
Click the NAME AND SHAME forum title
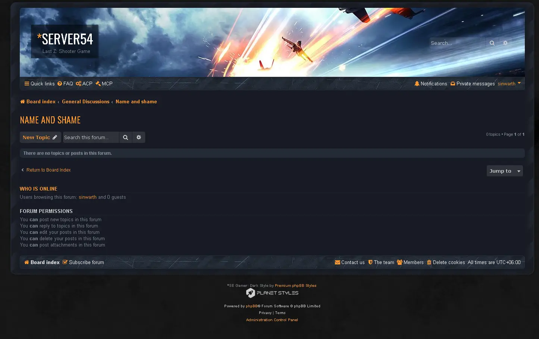50,120
